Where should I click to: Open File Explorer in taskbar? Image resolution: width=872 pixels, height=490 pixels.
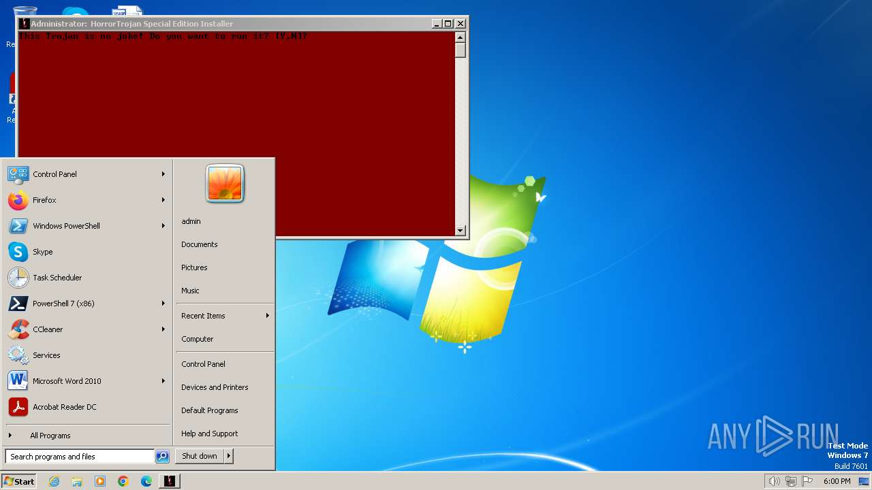click(x=77, y=481)
